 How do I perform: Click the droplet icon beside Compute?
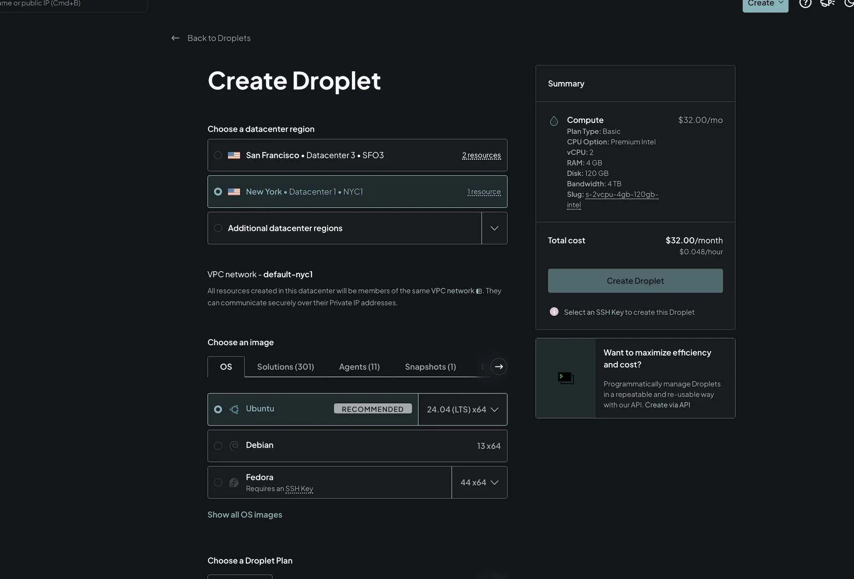click(x=554, y=121)
